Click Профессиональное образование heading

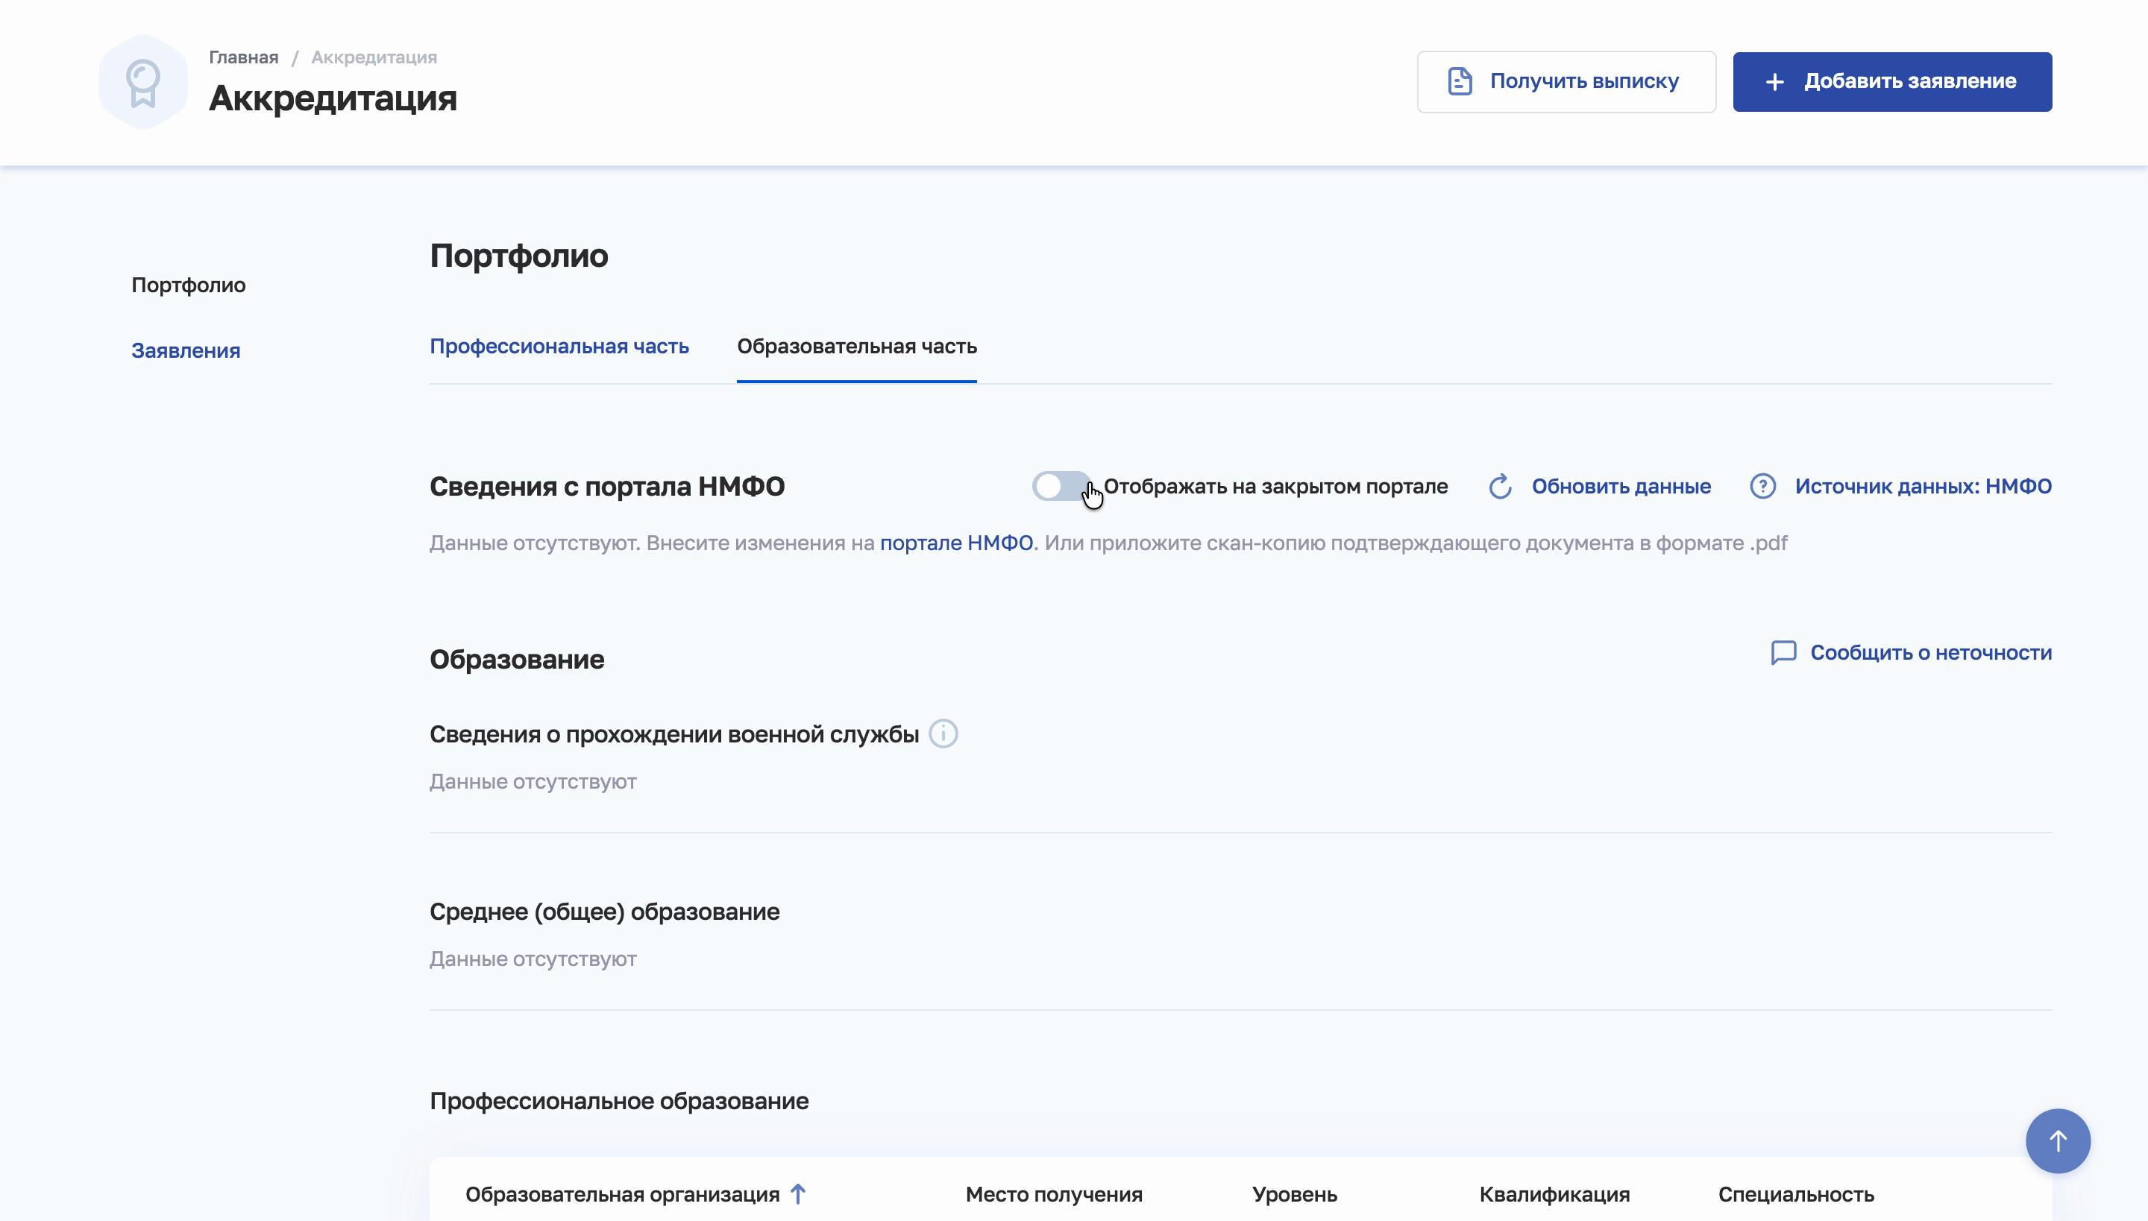tap(618, 1101)
